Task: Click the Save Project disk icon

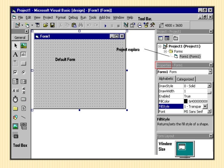Action: click(52, 25)
